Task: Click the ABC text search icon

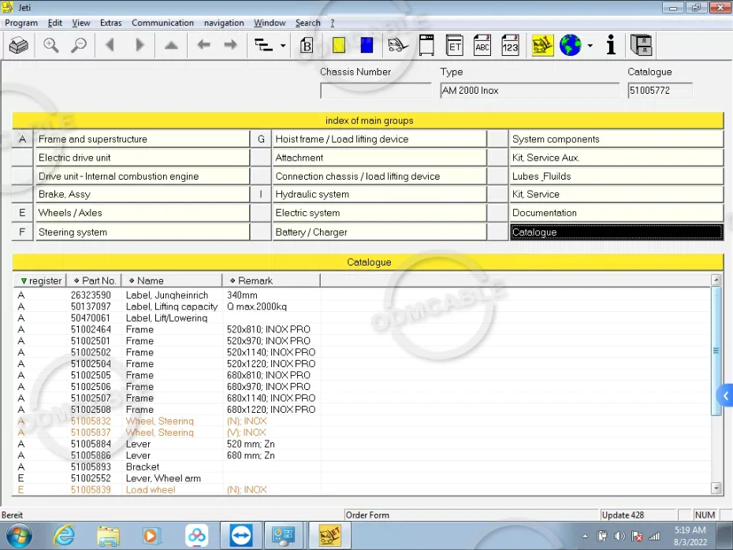Action: [482, 46]
